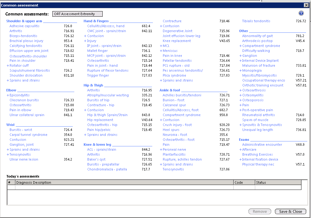Expand Compartment syndrome under Other
The height and width of the screenshot is (218, 311).
pos(260,46)
